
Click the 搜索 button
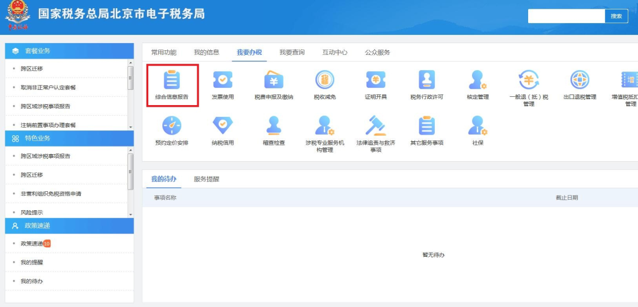pyautogui.click(x=616, y=16)
